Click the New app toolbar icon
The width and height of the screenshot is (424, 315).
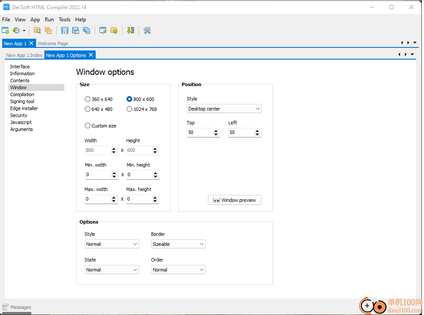click(x=5, y=30)
